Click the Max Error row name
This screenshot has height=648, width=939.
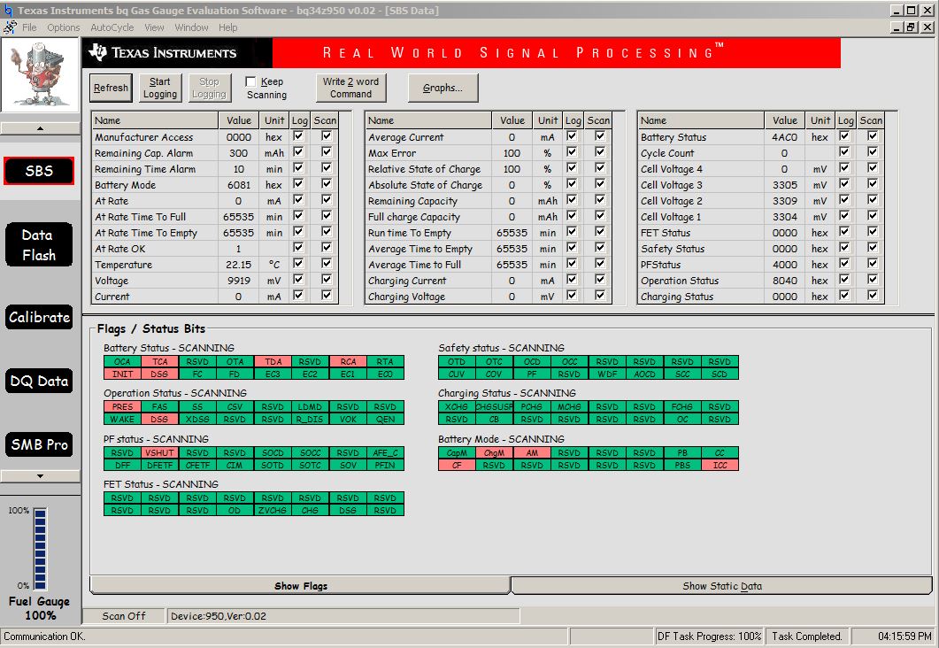[x=392, y=153]
